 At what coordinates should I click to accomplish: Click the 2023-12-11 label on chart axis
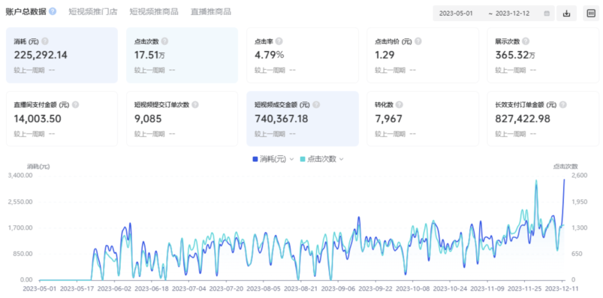point(562,288)
